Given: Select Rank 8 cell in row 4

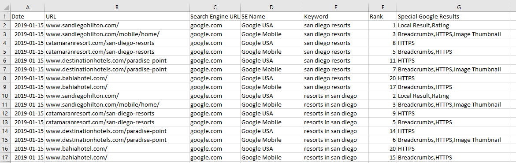Looking at the screenshot, I should pyautogui.click(x=383, y=43).
